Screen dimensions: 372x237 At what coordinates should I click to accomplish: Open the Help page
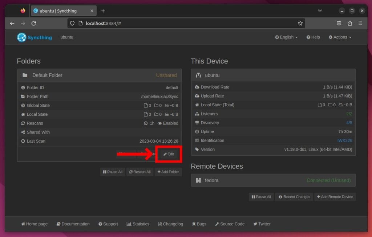[x=313, y=37]
